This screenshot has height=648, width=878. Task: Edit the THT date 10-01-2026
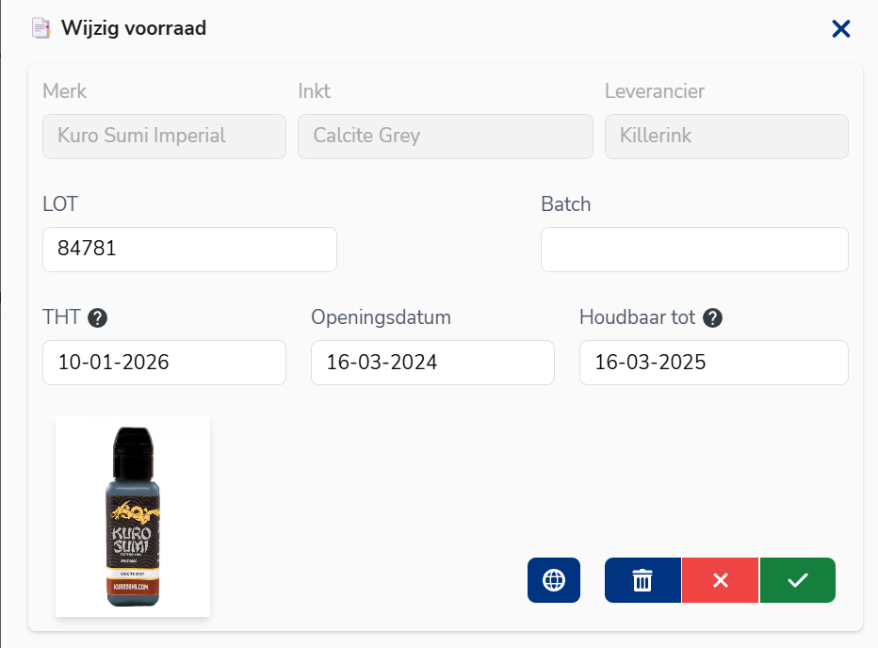pos(164,363)
